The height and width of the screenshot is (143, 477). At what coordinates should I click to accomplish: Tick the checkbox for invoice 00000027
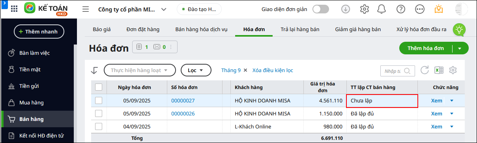[x=99, y=100]
